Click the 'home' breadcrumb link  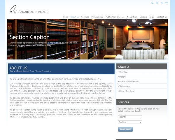(x=39, y=71)
